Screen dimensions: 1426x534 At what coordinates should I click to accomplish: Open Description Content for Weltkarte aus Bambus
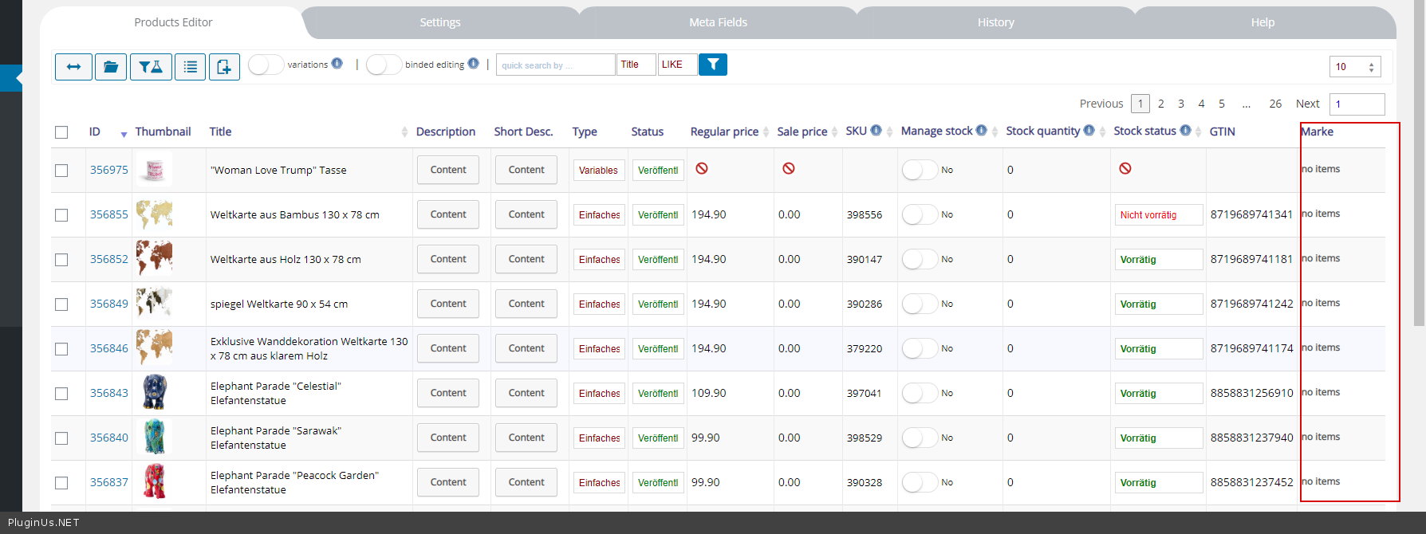(x=448, y=214)
